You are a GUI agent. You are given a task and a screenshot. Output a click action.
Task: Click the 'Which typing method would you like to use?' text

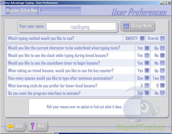(x=41, y=38)
